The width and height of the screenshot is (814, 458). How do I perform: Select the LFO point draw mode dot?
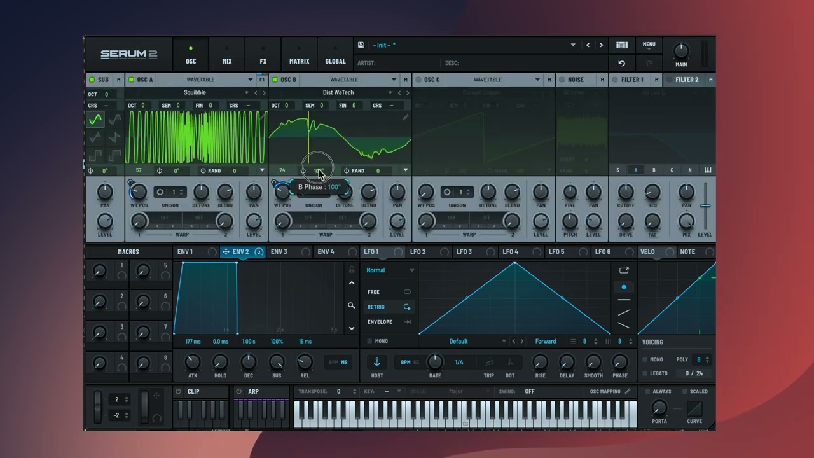point(624,287)
